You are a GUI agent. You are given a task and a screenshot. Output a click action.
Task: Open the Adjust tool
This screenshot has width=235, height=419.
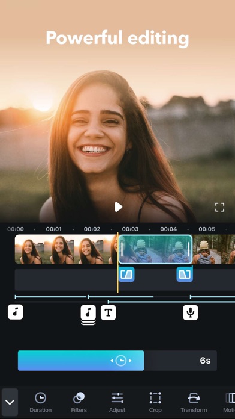[117, 402]
